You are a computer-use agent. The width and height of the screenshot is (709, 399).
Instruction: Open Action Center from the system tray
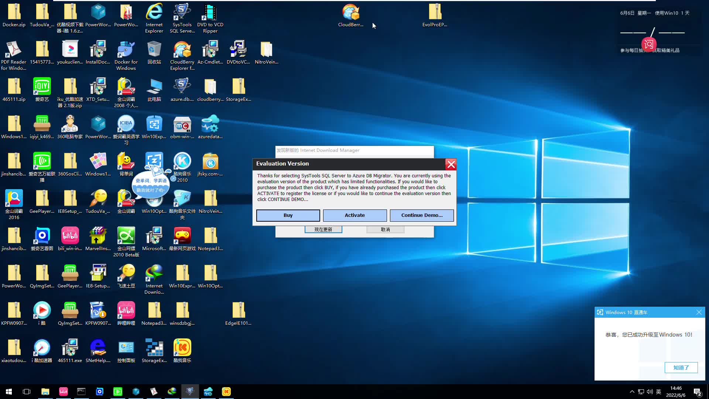(x=697, y=392)
